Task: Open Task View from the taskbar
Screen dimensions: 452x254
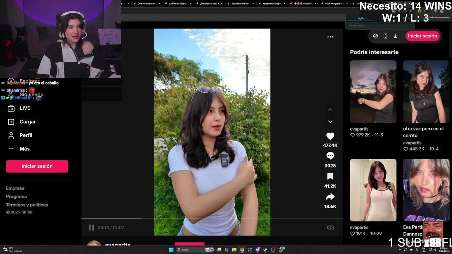Action: click(x=219, y=250)
